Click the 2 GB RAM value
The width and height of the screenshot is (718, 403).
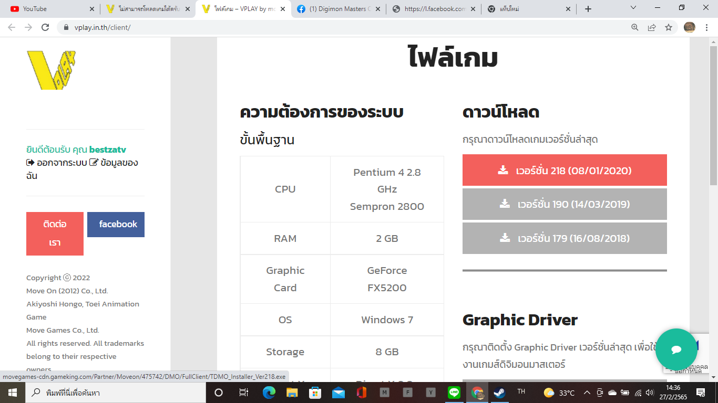[387, 238]
